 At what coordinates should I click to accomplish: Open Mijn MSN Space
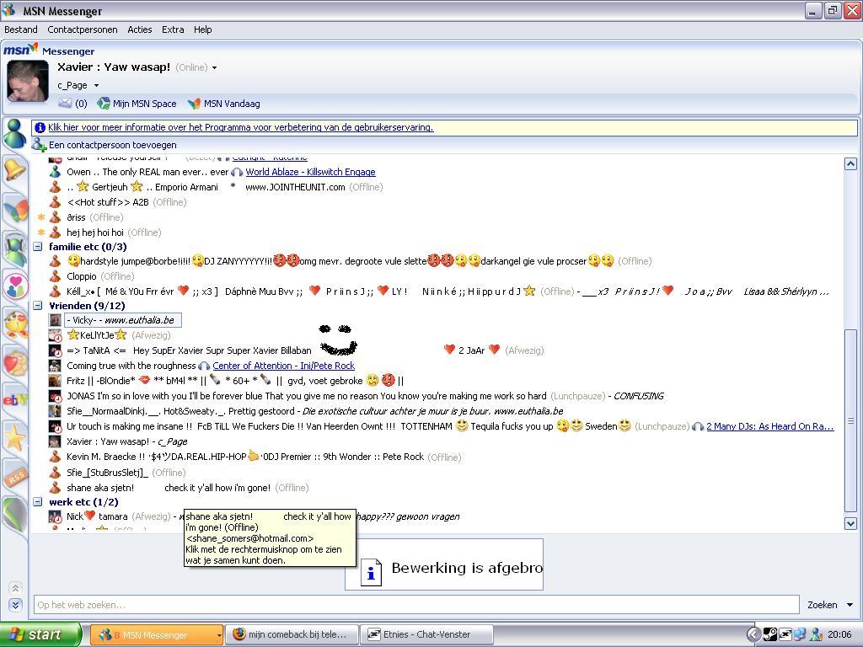(137, 104)
